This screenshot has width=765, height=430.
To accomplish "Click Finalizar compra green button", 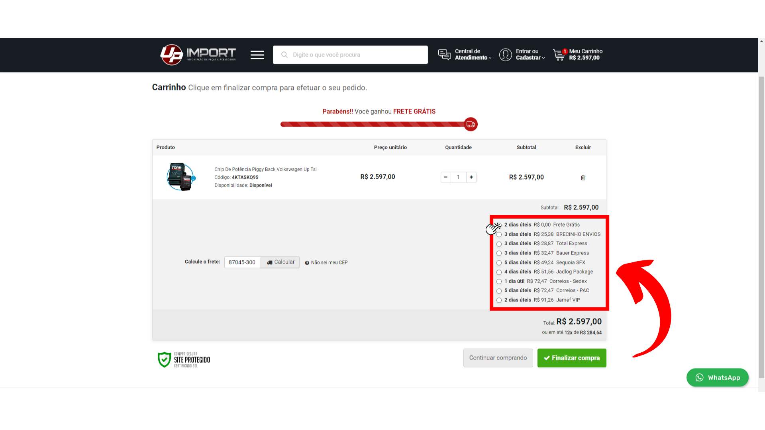I will (x=572, y=358).
